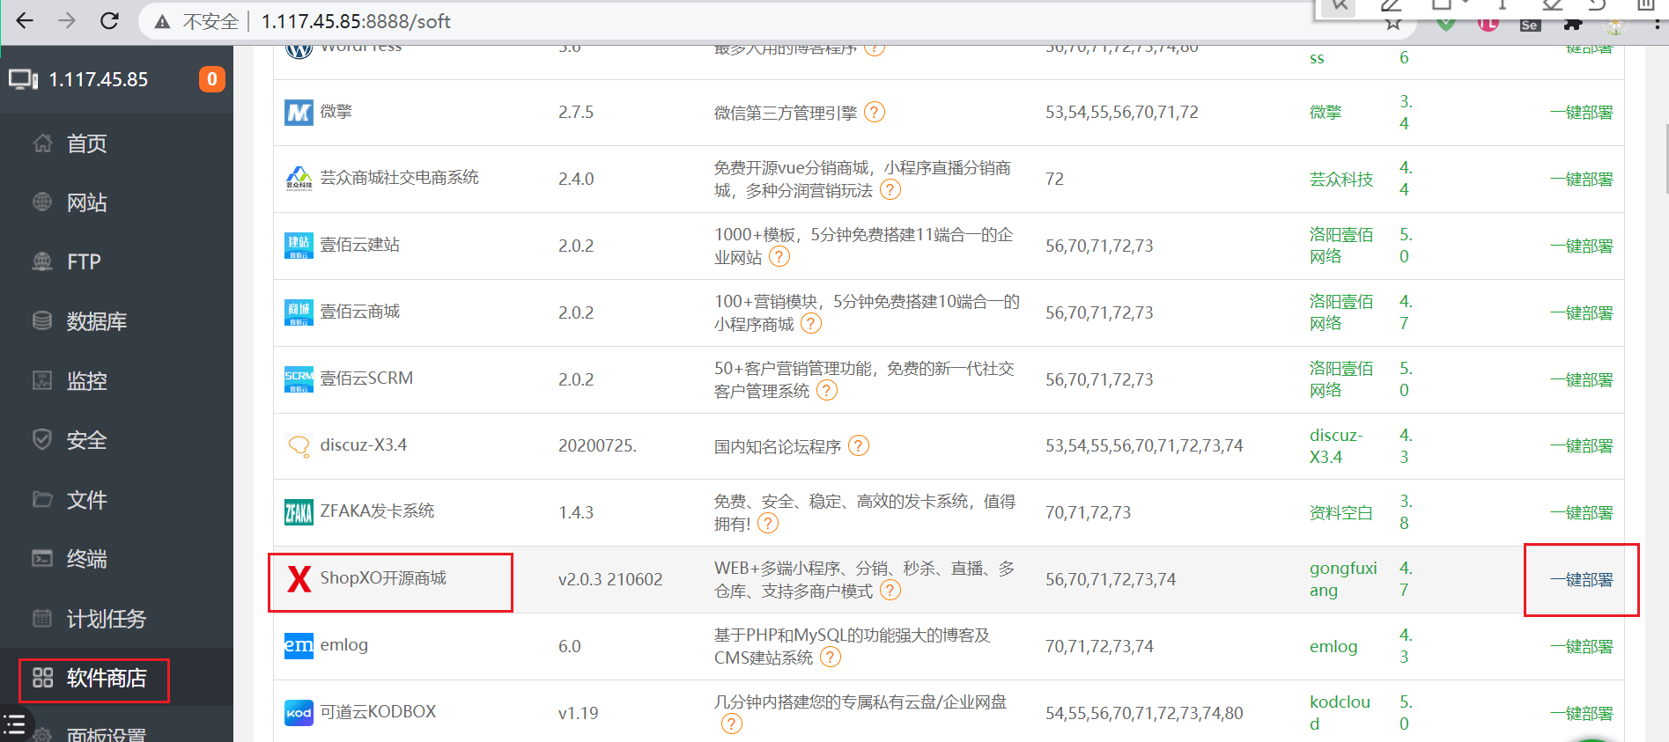This screenshot has width=1669, height=742.
Task: Click help icon in KODBOX description
Action: (732, 724)
